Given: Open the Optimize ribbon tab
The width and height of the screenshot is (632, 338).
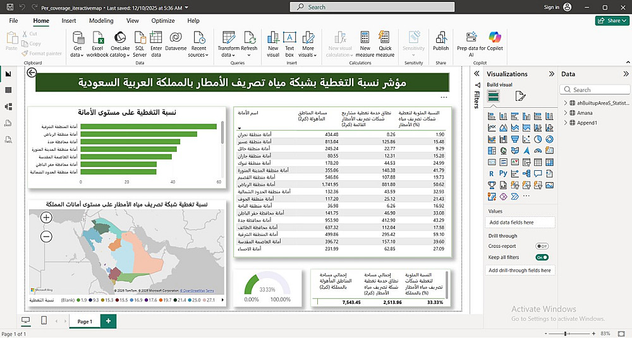Looking at the screenshot, I should click(163, 21).
